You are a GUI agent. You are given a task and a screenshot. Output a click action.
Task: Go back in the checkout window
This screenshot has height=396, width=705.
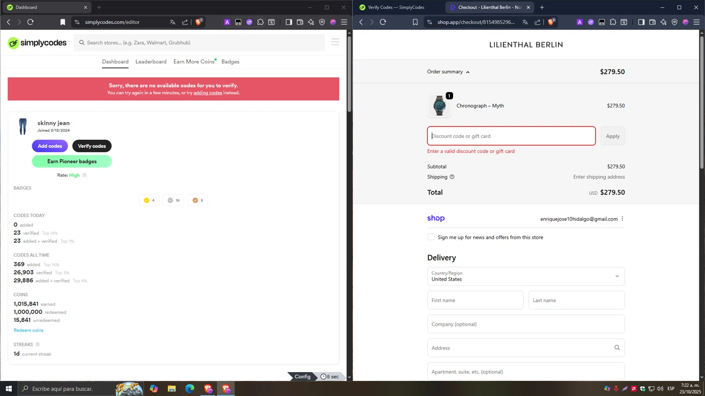[x=361, y=22]
